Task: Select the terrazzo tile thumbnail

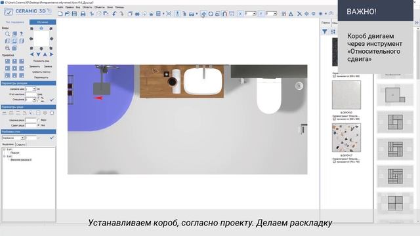Action: tap(346, 138)
